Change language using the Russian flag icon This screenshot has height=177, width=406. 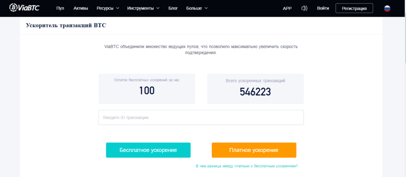387,8
